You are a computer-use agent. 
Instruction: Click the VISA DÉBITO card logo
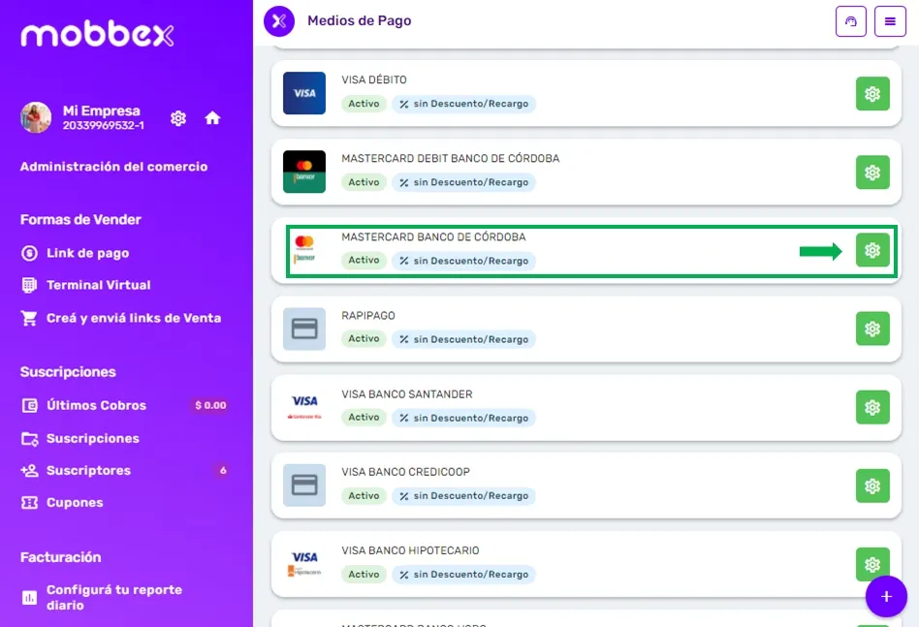pos(304,93)
